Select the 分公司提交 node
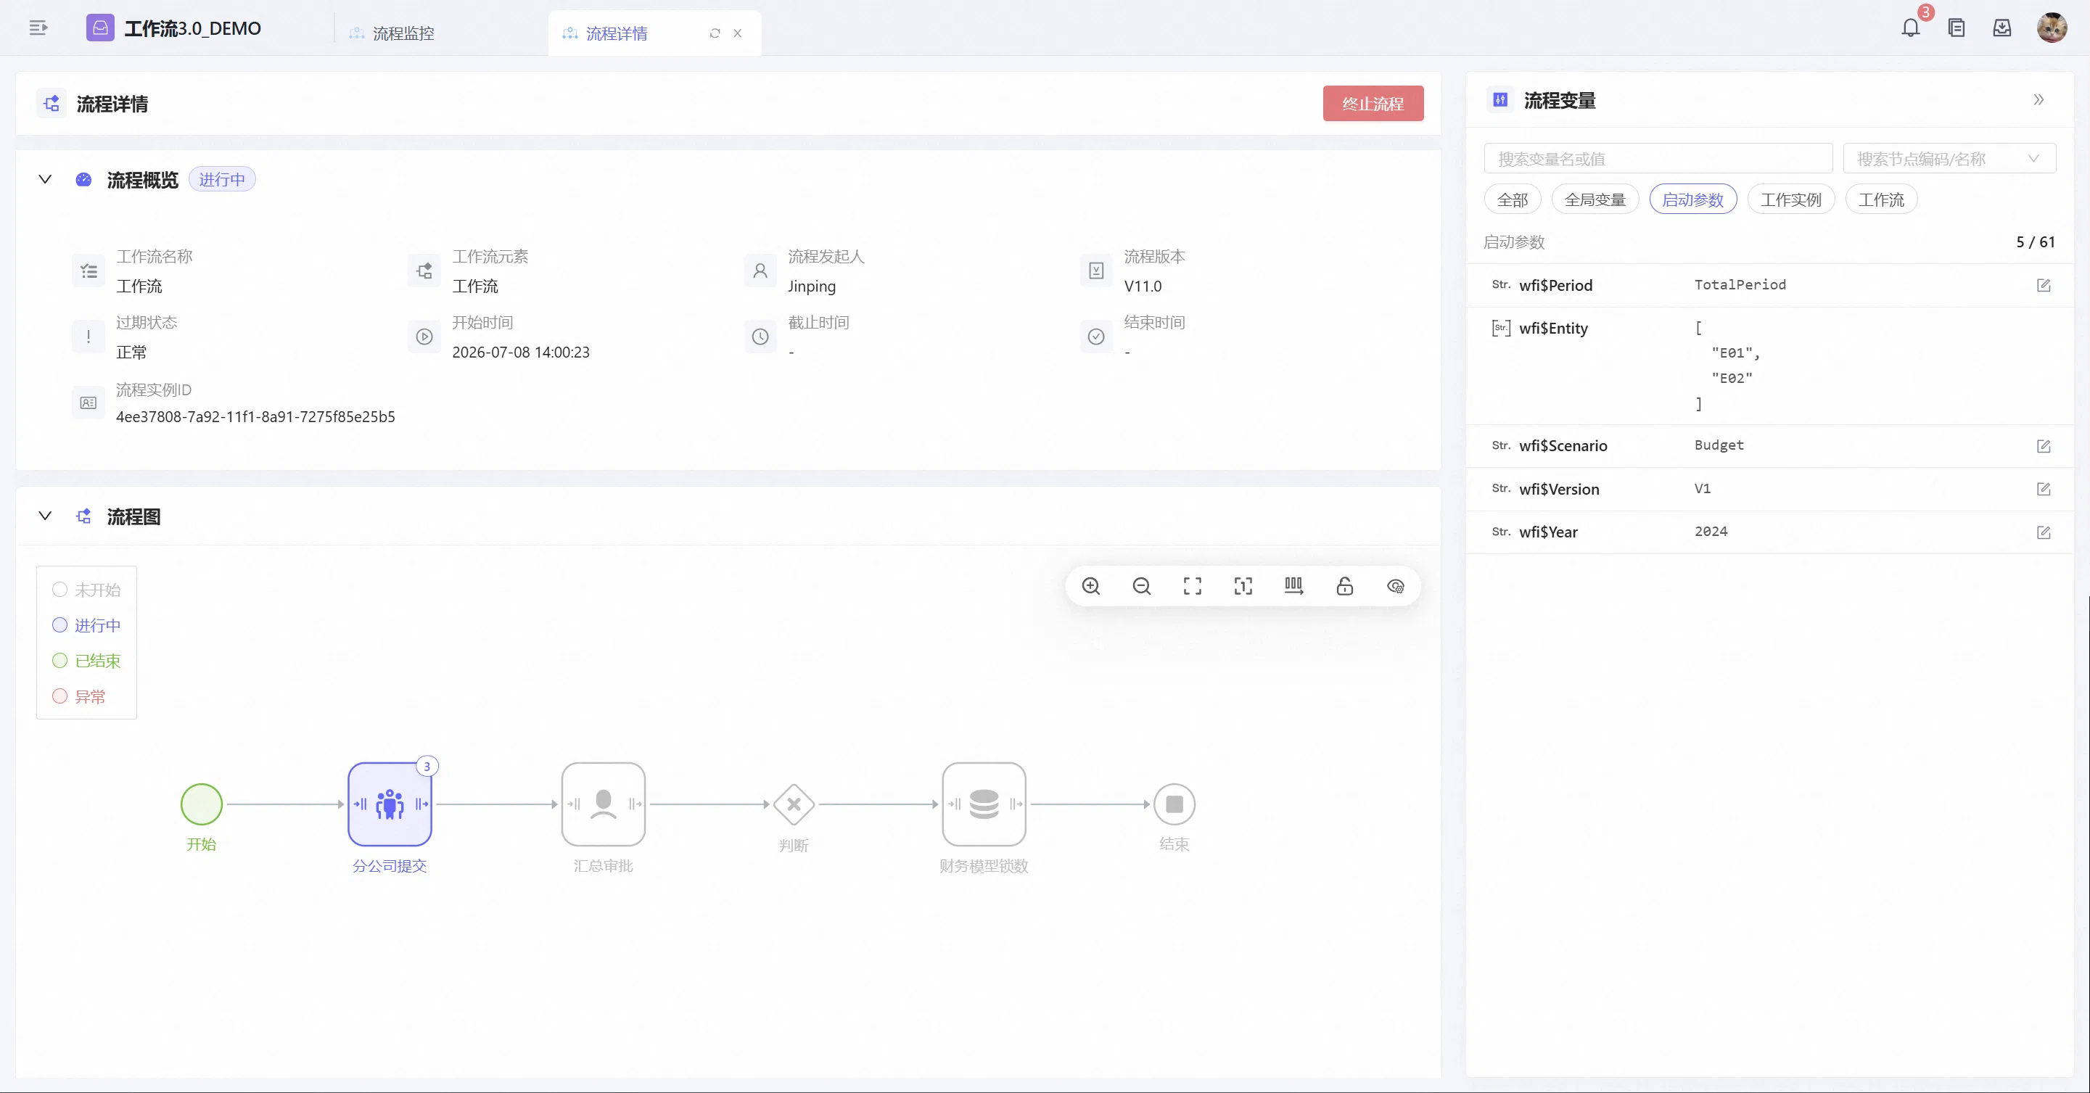The image size is (2090, 1093). pyautogui.click(x=390, y=804)
